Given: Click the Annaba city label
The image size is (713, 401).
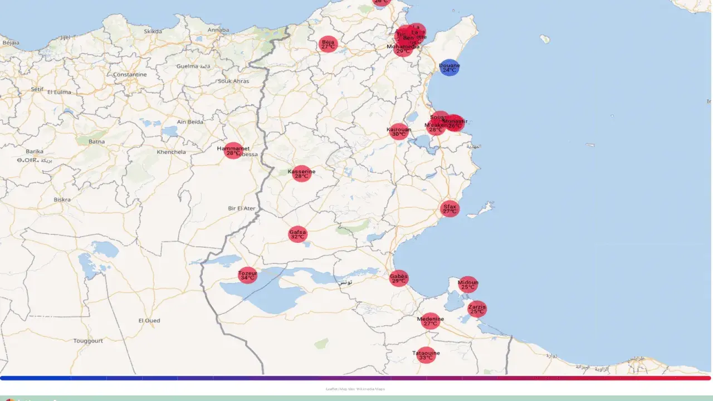Looking at the screenshot, I should coord(218,30).
